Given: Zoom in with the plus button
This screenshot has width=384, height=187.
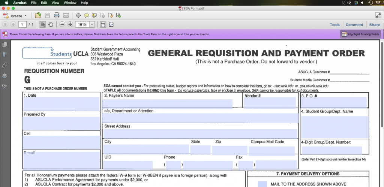Looking at the screenshot, I should coord(70,24).
